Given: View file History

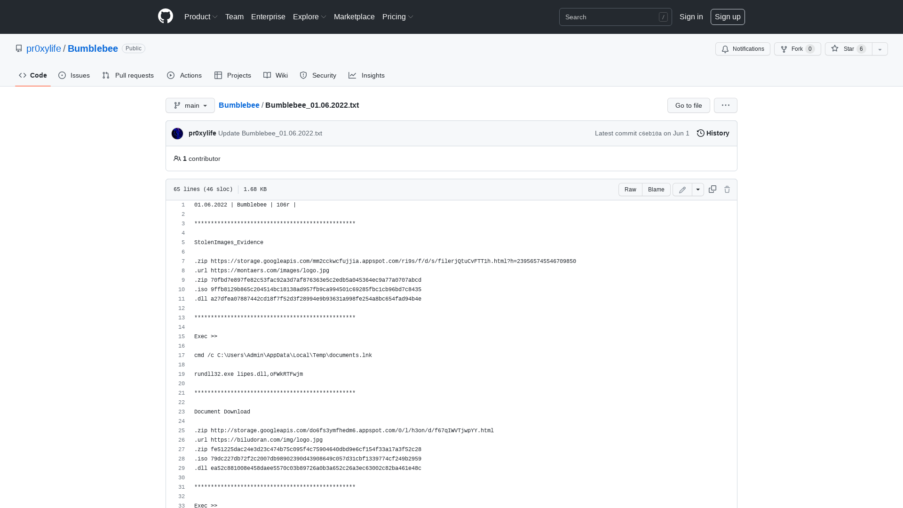Looking at the screenshot, I should pyautogui.click(x=713, y=133).
